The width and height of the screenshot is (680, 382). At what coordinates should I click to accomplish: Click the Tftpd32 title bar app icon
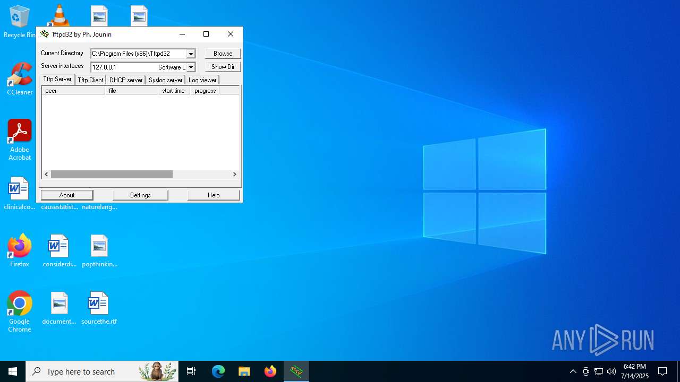coord(45,34)
